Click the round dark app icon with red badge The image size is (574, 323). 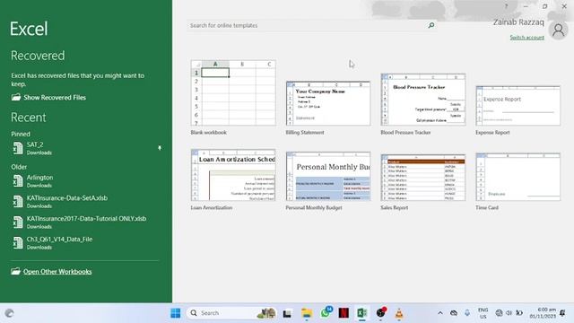(x=380, y=313)
